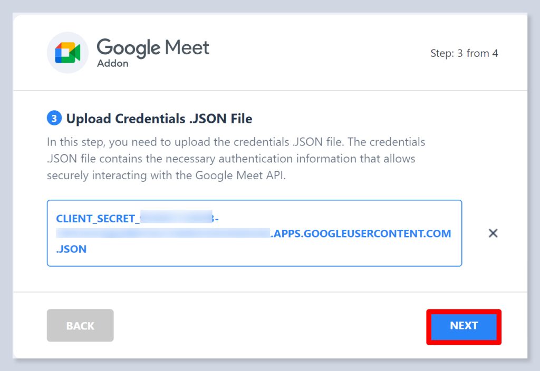The height and width of the screenshot is (371, 540).
Task: Click the "Google Meet" title text
Action: point(153,47)
